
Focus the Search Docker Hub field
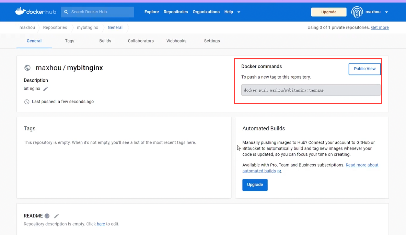97,12
